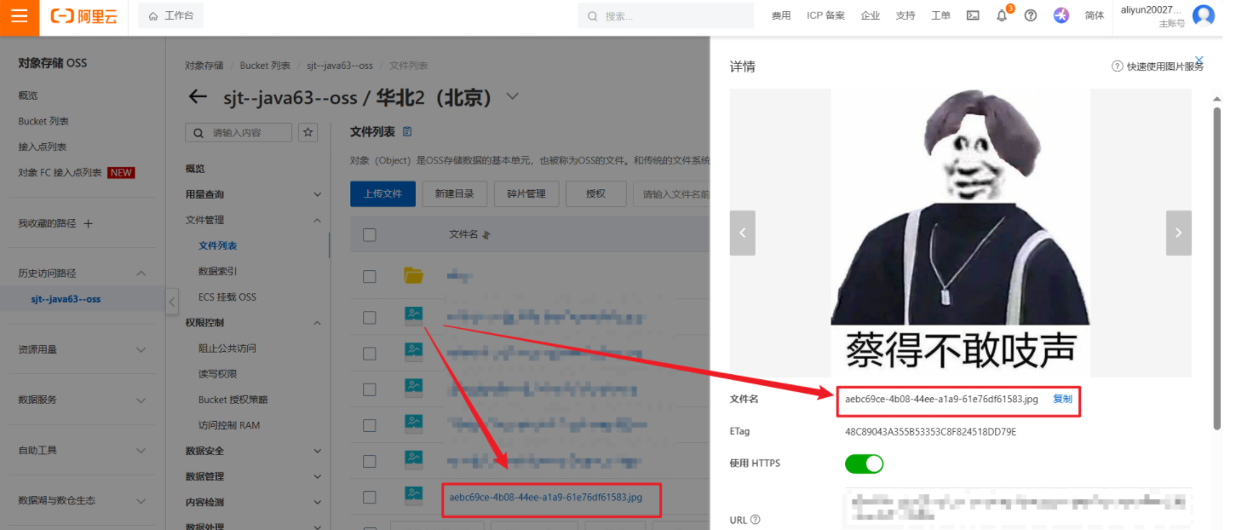Screen dimensions: 1259x530
Task: Open aebc69ce jpg file link in list
Action: click(546, 497)
